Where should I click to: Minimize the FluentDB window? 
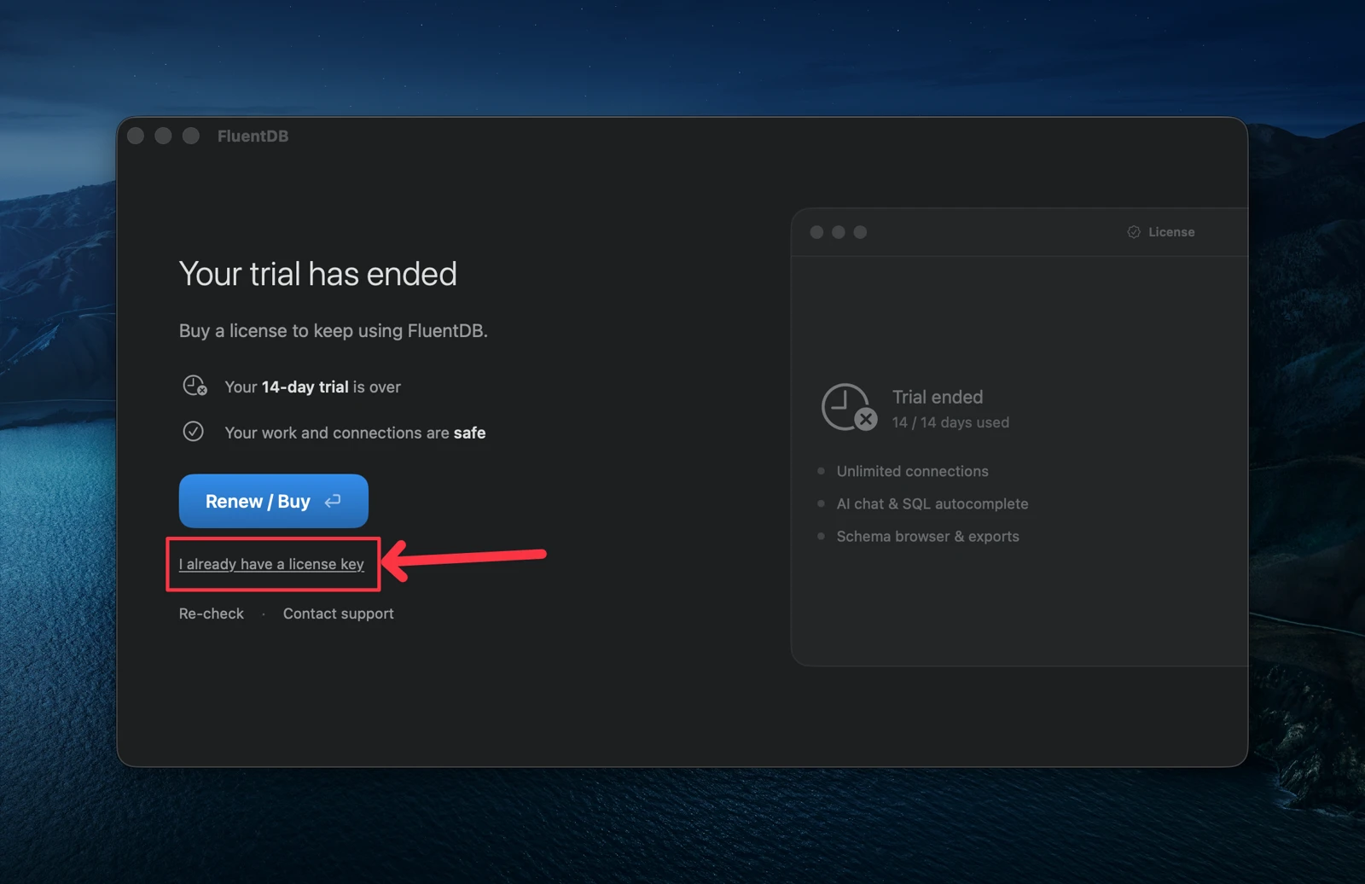coord(163,136)
